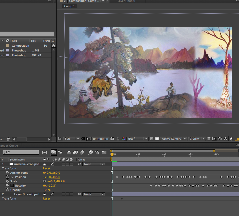Toggle the Opacity property stopwatch

tap(7, 190)
